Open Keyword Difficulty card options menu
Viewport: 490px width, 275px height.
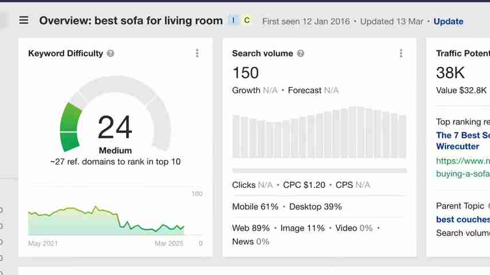pos(197,53)
